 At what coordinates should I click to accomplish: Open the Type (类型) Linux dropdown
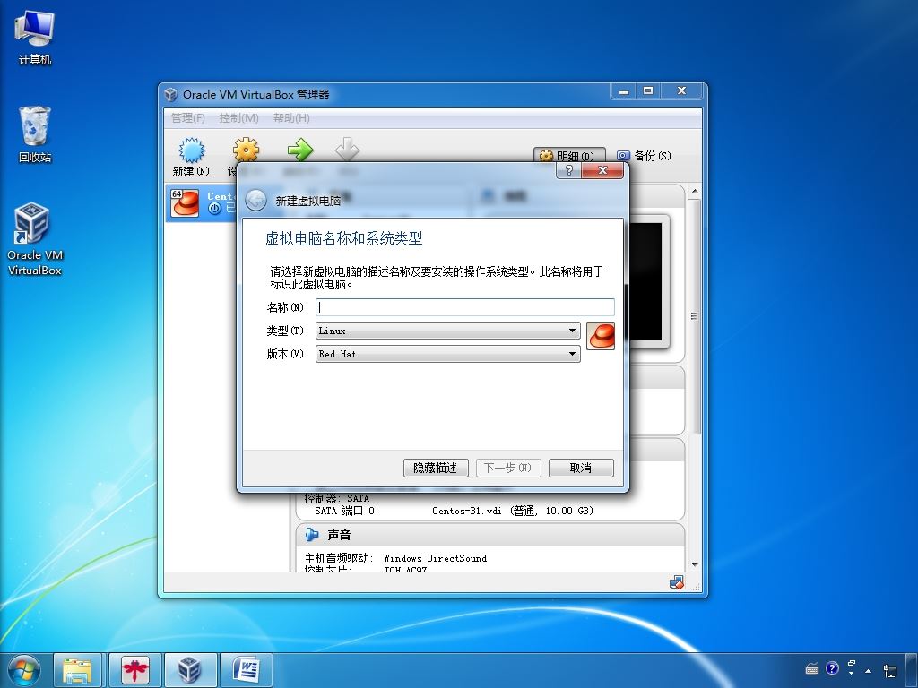click(x=448, y=331)
